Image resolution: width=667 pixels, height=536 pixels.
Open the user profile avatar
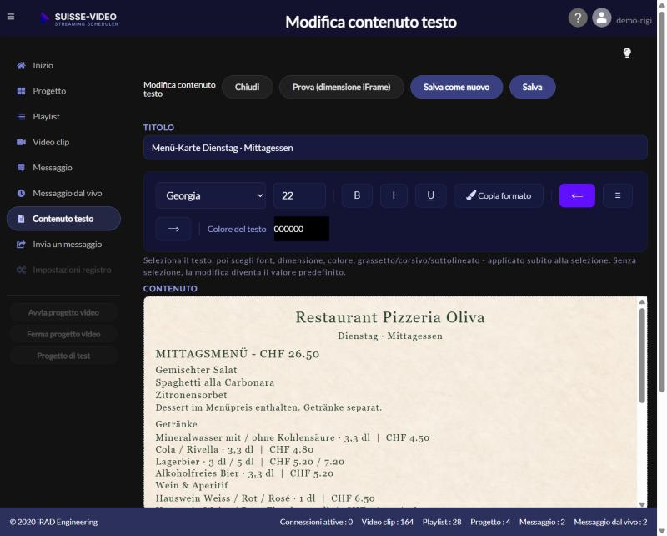pyautogui.click(x=601, y=18)
